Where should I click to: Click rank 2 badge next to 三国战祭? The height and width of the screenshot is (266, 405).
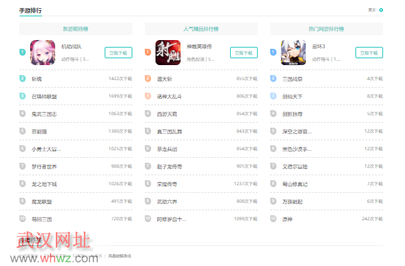point(273,79)
